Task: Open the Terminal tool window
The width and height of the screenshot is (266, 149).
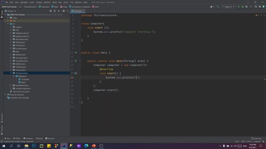Action: pos(50,138)
